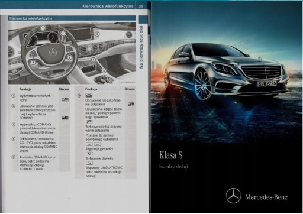Click 'Przejście do pamięci powtórnego wybierania'
Image resolution: width=303 pixels, height=214 pixels.
[102, 137]
